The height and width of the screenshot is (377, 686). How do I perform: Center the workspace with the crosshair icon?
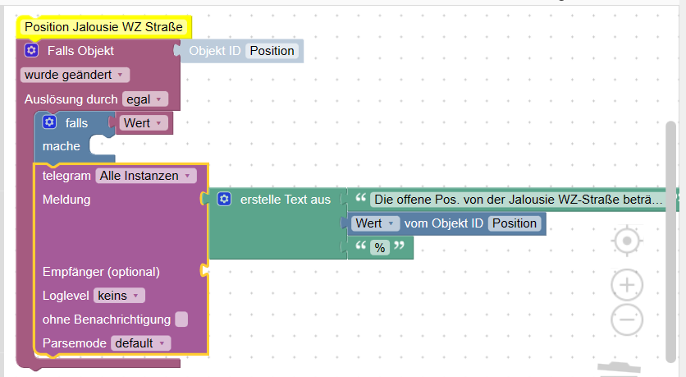[627, 241]
